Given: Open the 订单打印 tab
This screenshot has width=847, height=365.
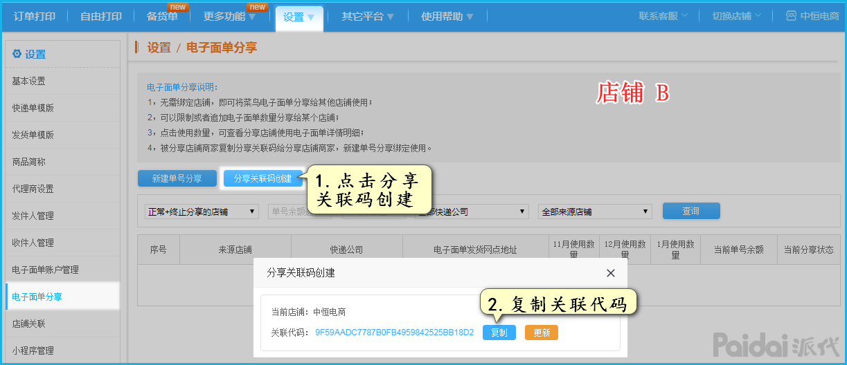Looking at the screenshot, I should click(35, 17).
